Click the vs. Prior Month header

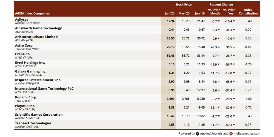(x=214, y=12)
